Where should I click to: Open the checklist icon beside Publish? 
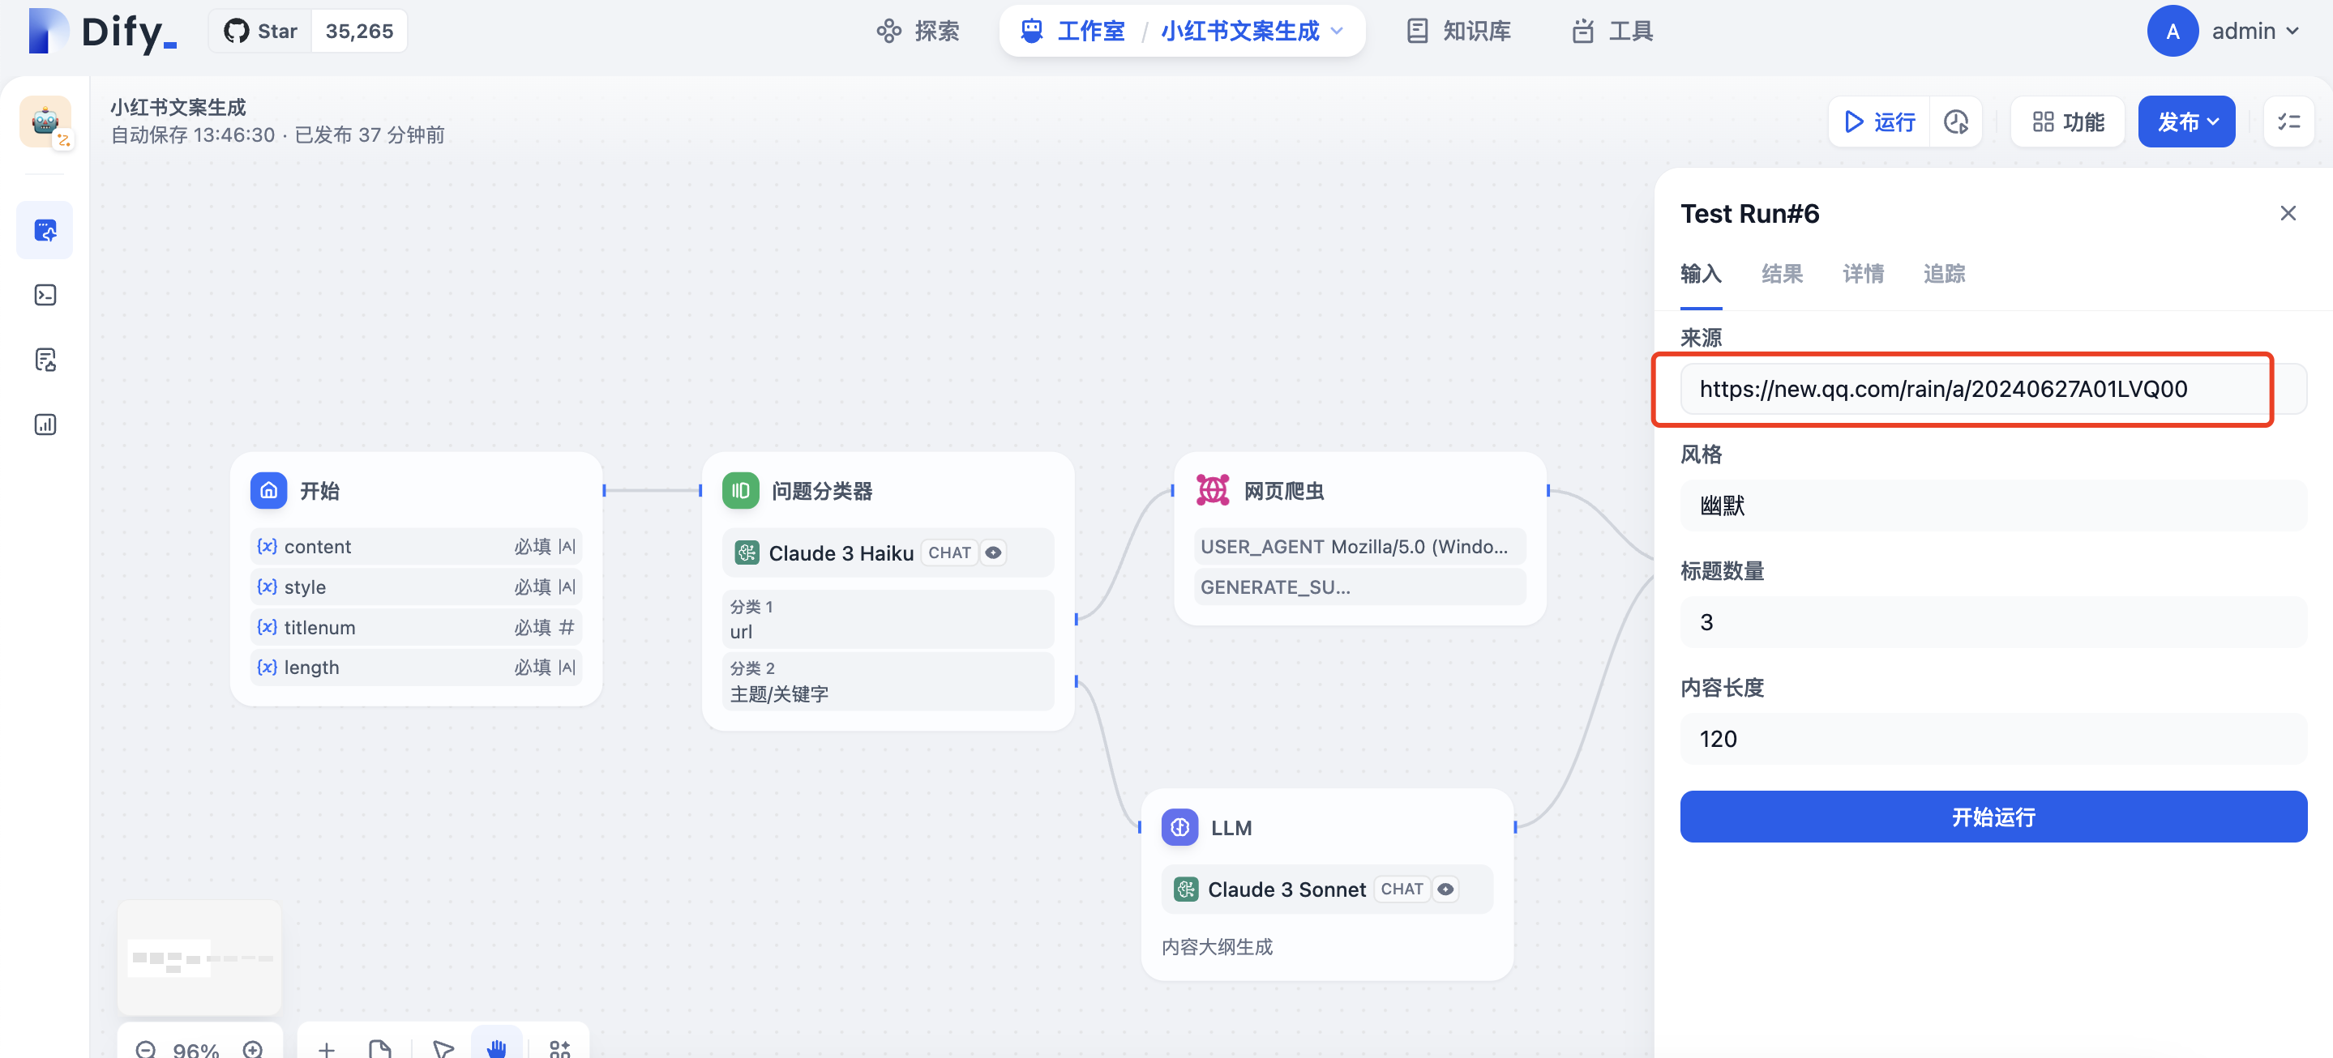(2288, 122)
